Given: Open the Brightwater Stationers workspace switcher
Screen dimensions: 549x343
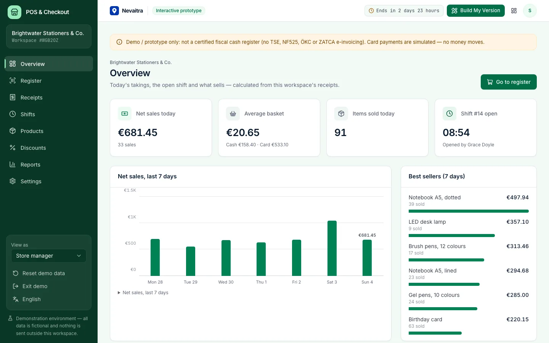Looking at the screenshot, I should 49,36.
